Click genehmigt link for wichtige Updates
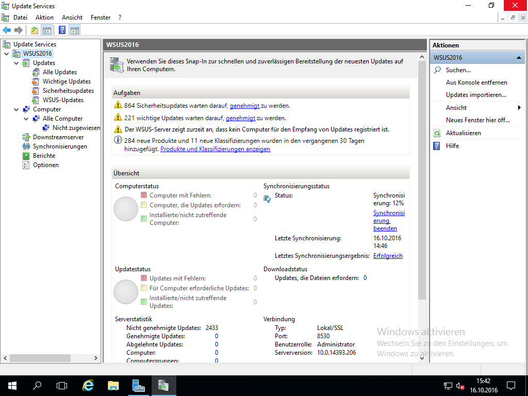The height and width of the screenshot is (396, 528). (240, 118)
